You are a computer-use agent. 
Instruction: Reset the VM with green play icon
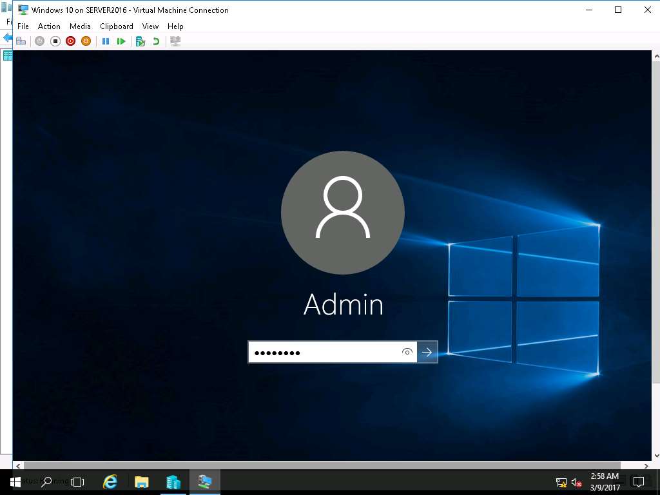pos(121,41)
